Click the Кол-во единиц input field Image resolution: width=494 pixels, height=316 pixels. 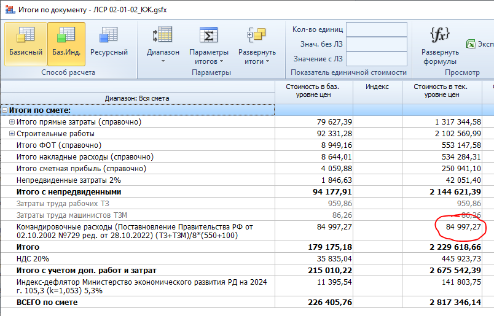coord(377,29)
